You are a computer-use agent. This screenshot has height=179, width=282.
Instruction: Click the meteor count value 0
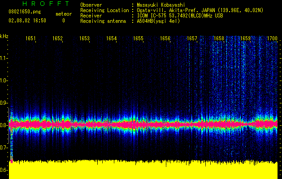click(x=64, y=21)
